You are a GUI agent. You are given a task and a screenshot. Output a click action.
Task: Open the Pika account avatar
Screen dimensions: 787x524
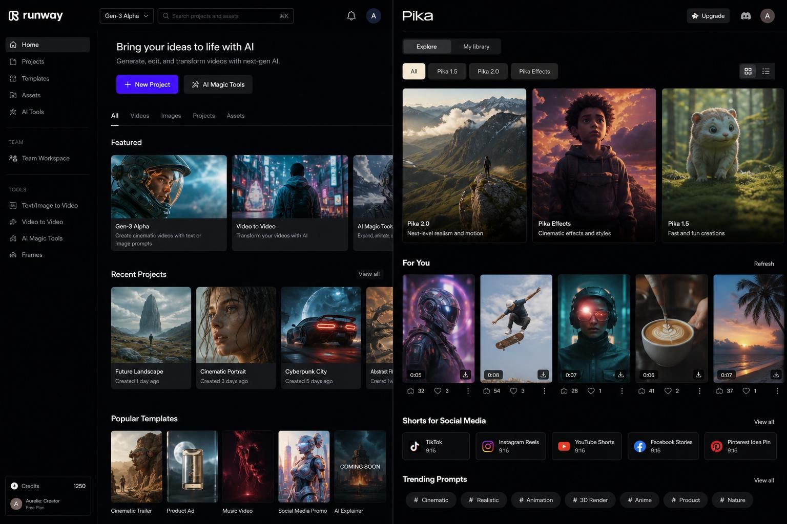[767, 16]
